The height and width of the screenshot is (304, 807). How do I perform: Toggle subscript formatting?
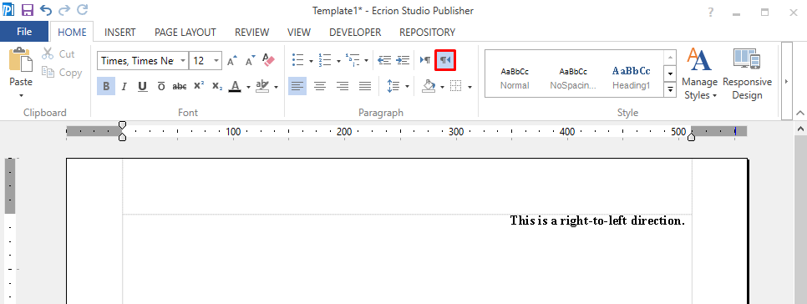(217, 86)
